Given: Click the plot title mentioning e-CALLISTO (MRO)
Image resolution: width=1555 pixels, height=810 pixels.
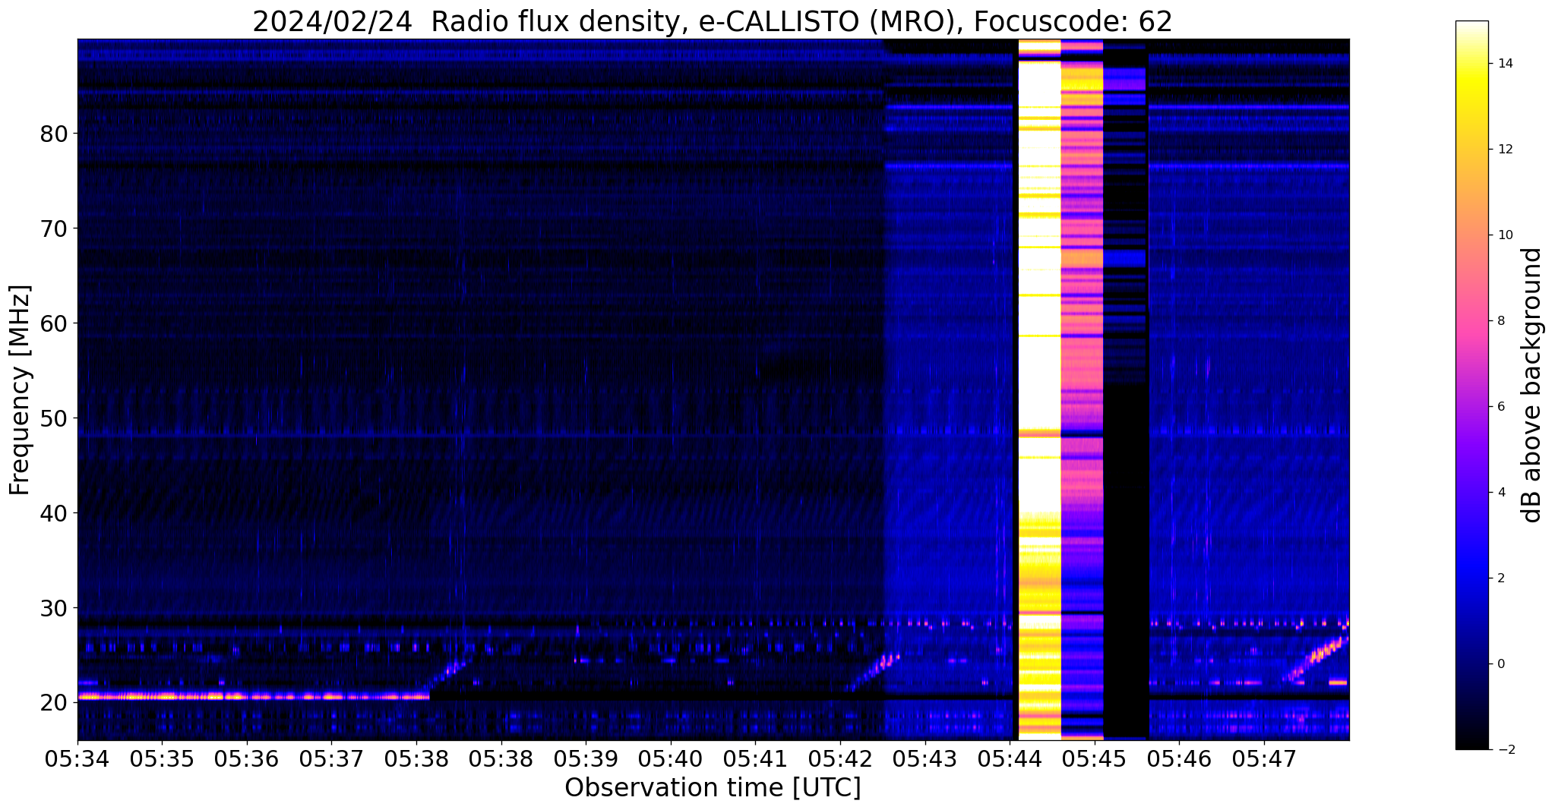Looking at the screenshot, I should pos(713,22).
